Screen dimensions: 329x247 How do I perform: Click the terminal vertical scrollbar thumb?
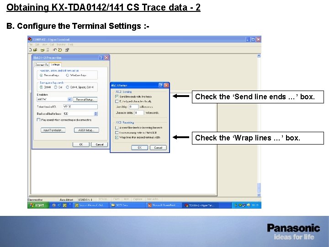point(259,188)
